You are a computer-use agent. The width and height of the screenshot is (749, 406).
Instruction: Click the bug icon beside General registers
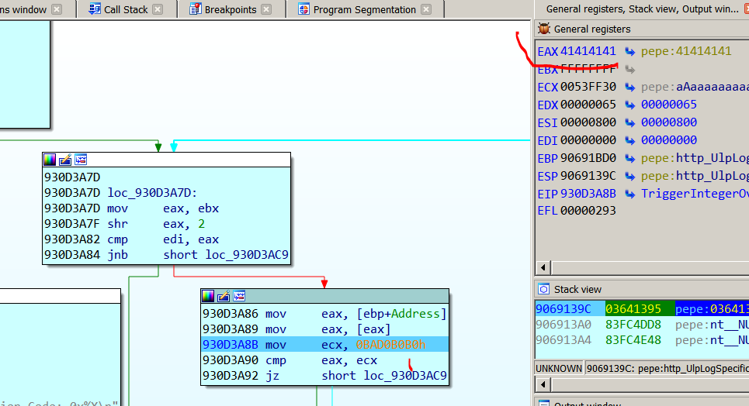tap(543, 29)
